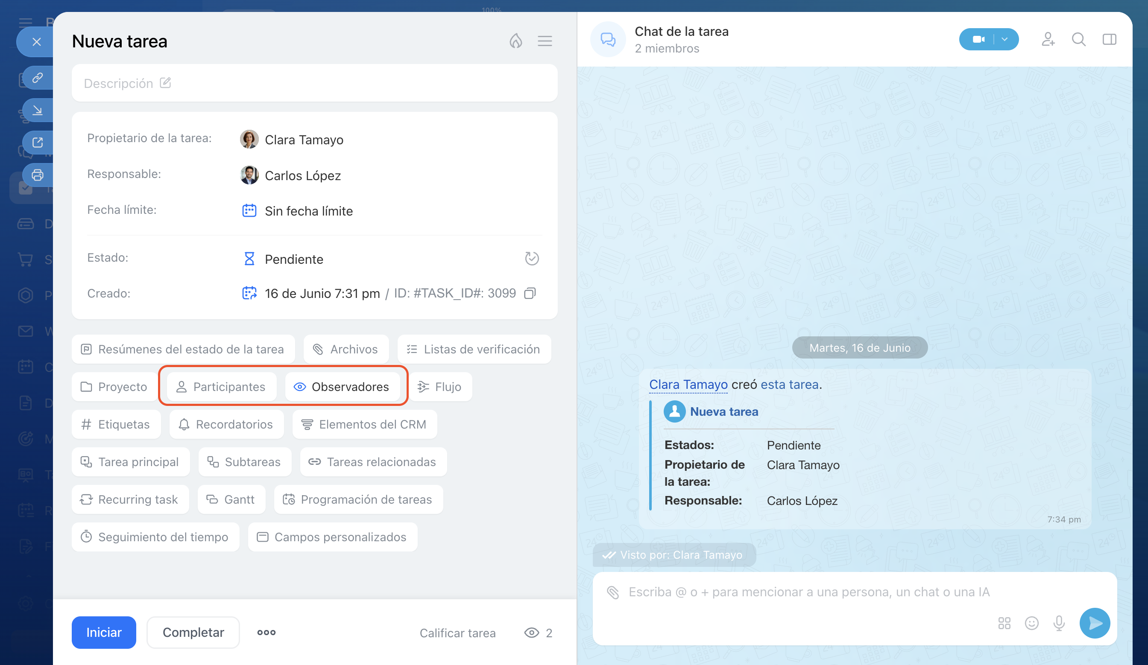Click the Completar button
The image size is (1148, 665).
click(x=193, y=633)
